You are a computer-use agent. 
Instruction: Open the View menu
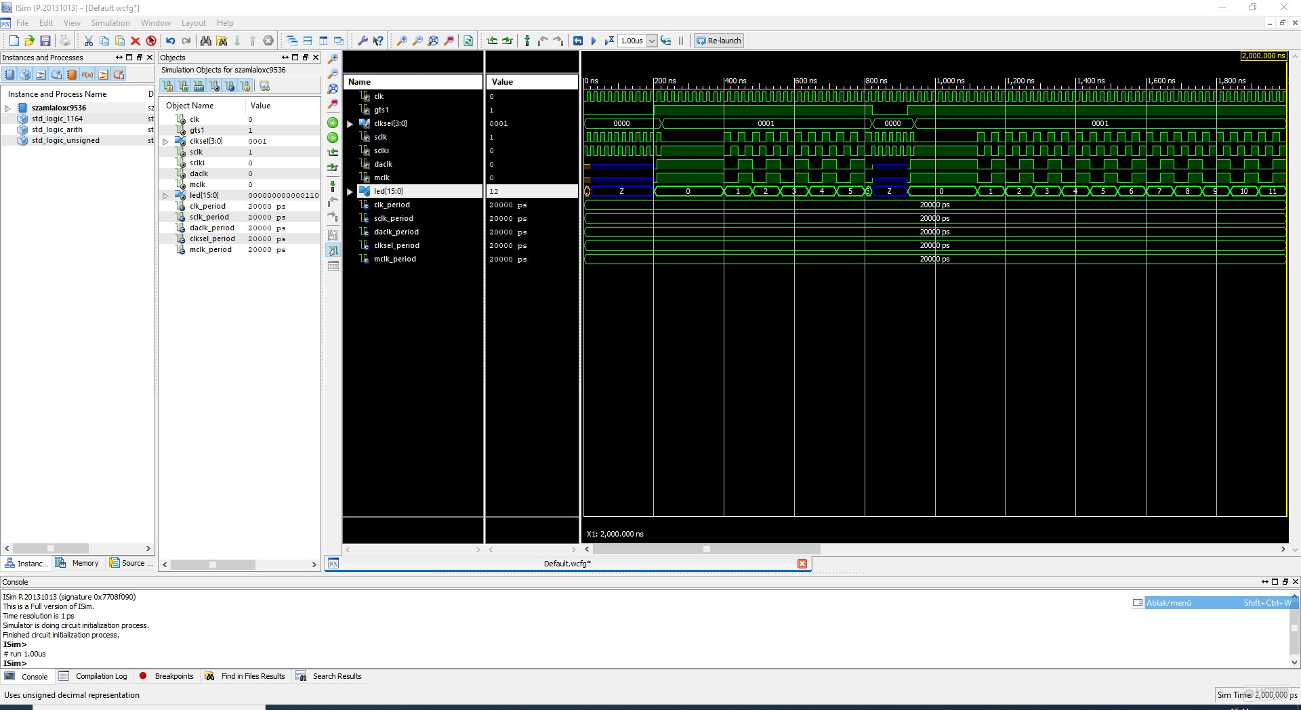point(72,23)
